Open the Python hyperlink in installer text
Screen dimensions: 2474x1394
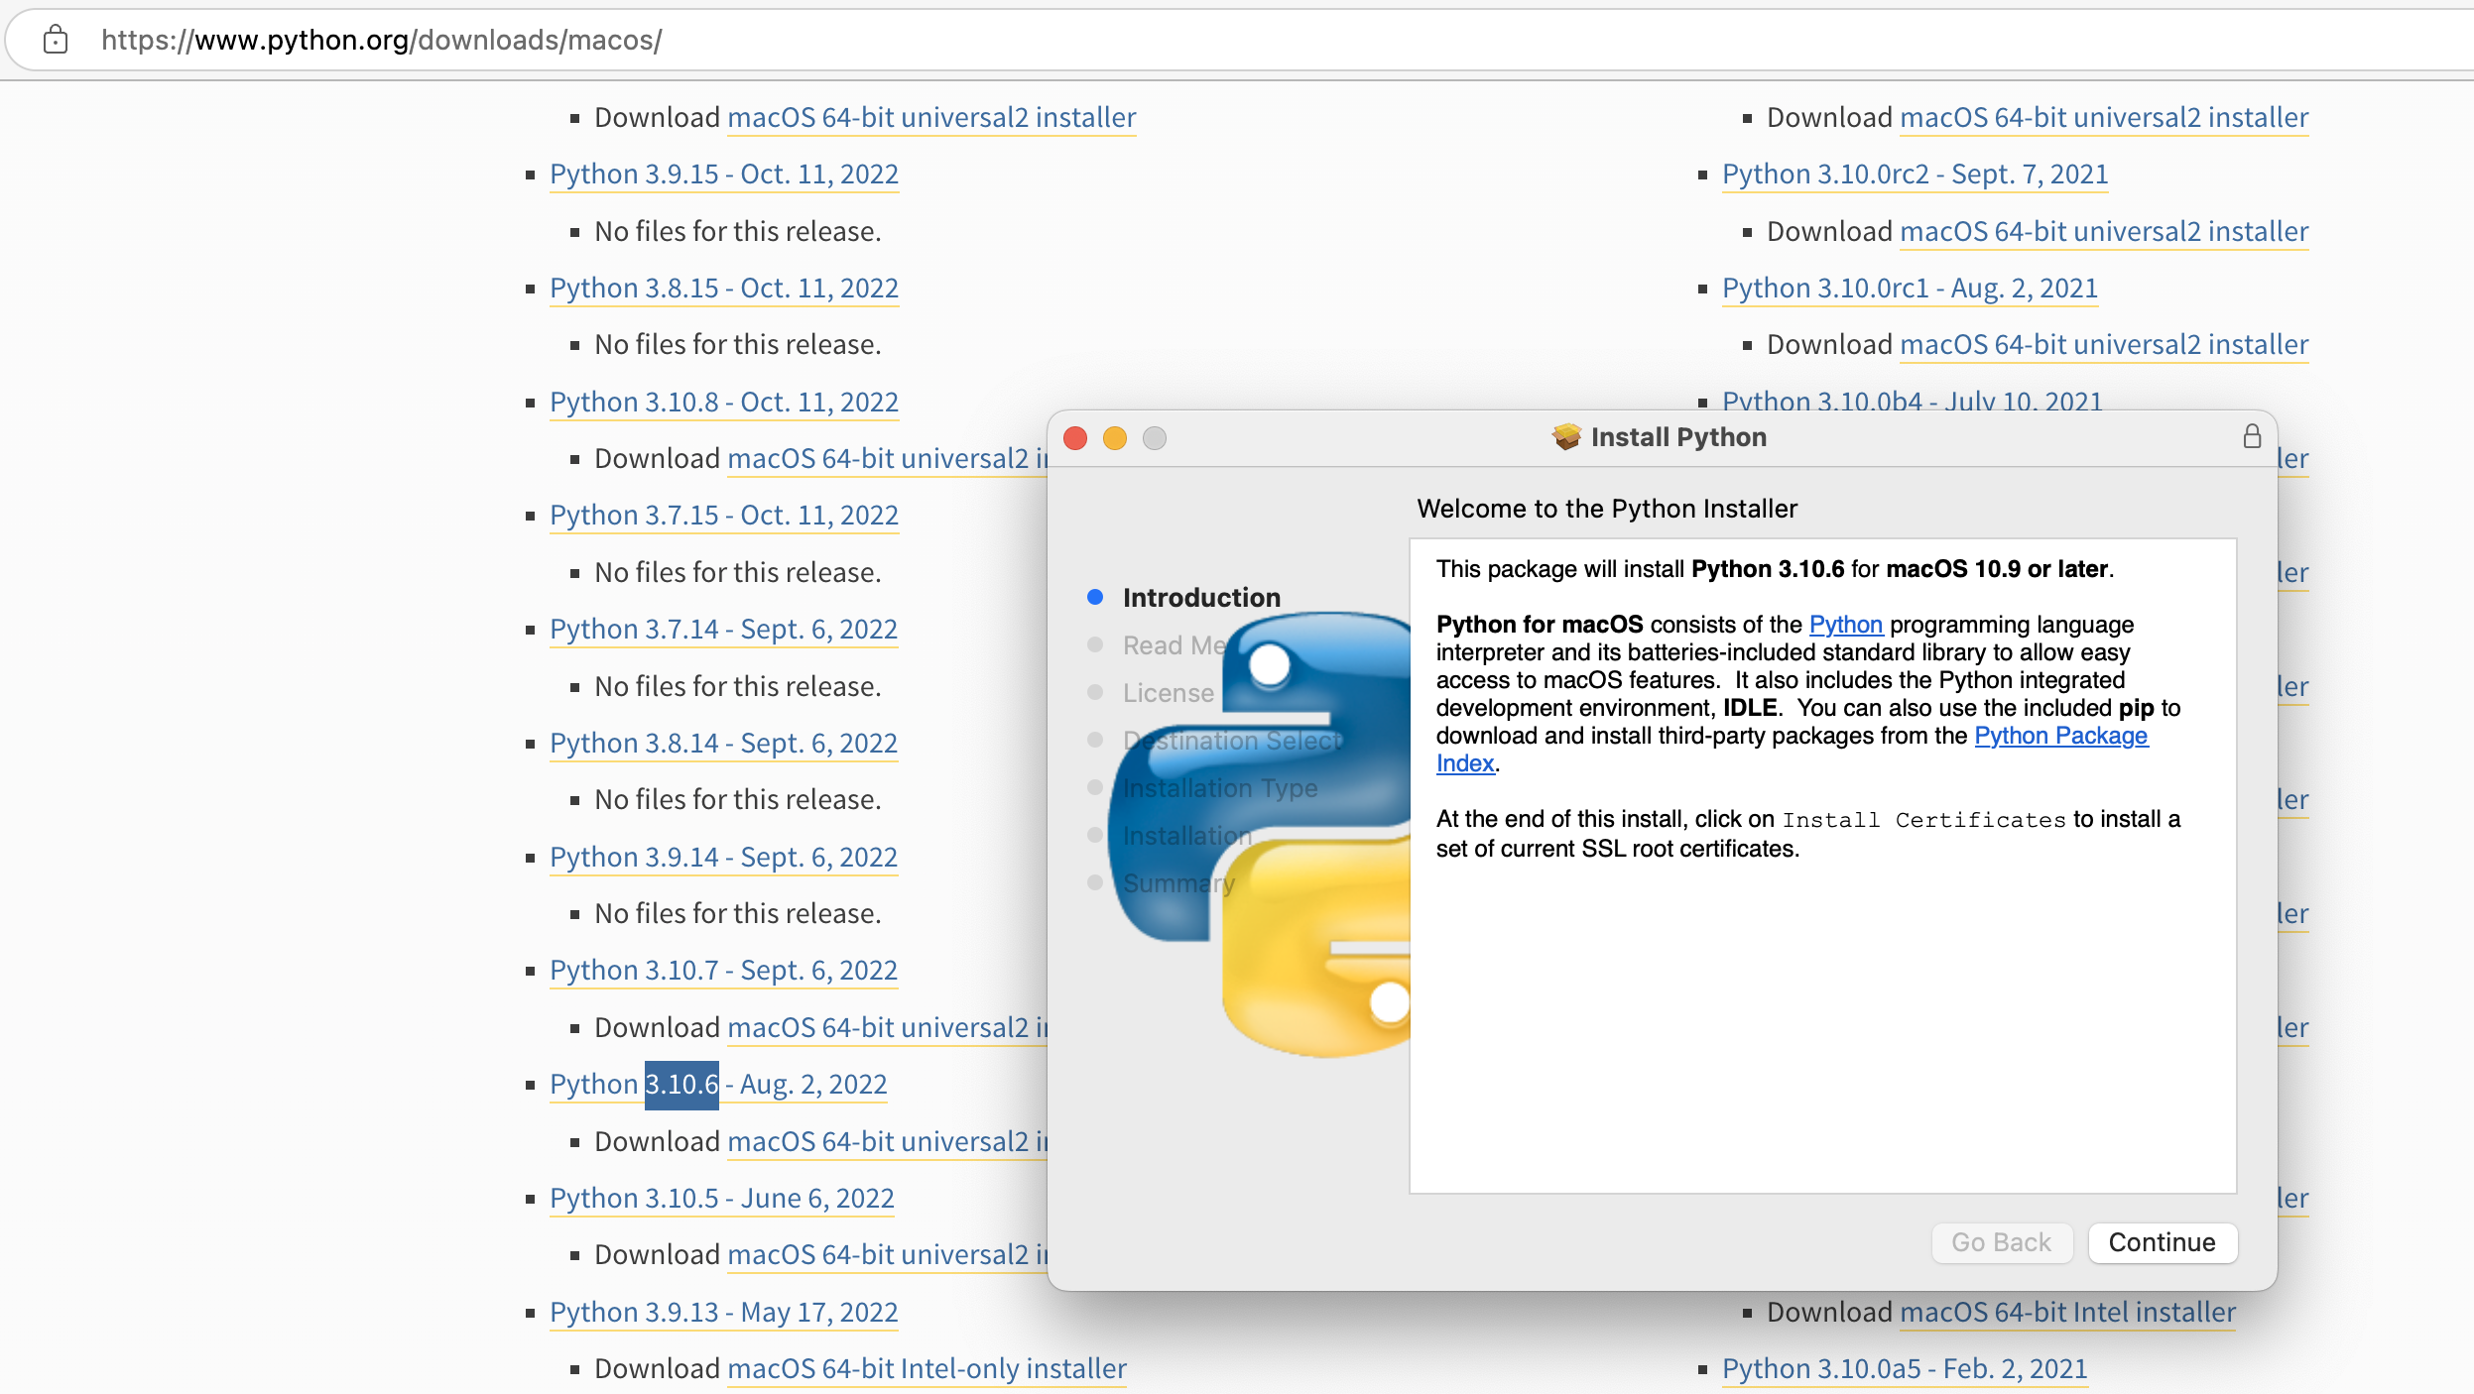coord(1845,625)
